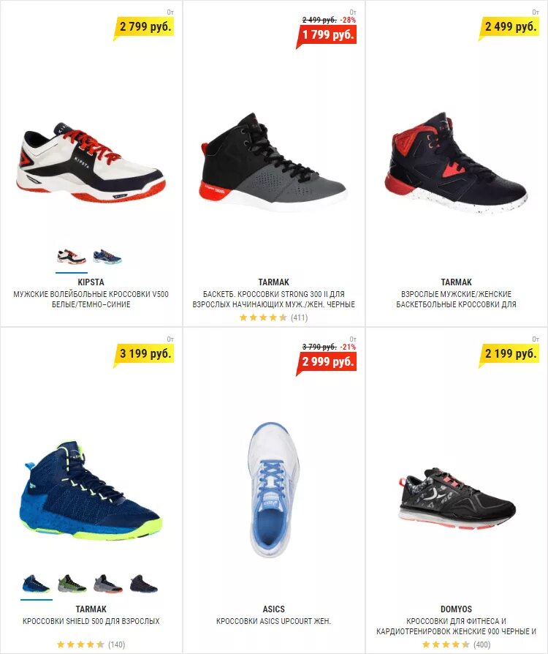Open the Kipsta white volleyball shoe image
This screenshot has height=654, width=548.
[91, 162]
